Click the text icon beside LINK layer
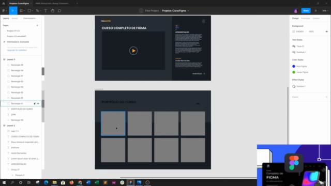Viewport: 331px width, 186px height. (x=8, y=115)
